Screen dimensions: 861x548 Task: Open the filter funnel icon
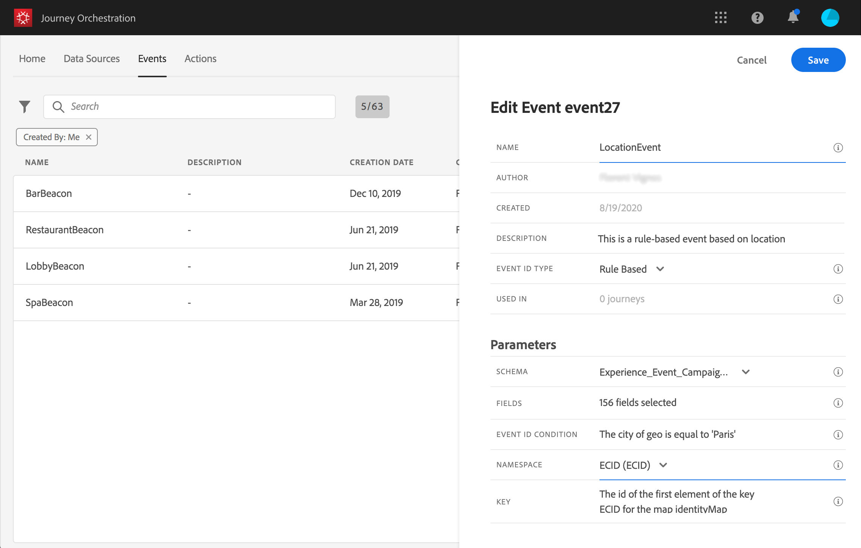pos(25,107)
